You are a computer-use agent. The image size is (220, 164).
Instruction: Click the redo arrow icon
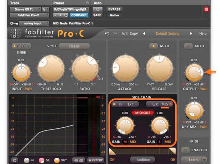[115, 34]
